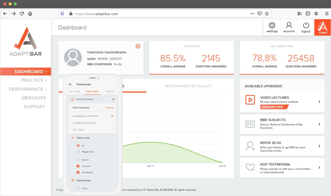
Task: Click the 85.5% overall average value
Action: pyautogui.click(x=173, y=58)
